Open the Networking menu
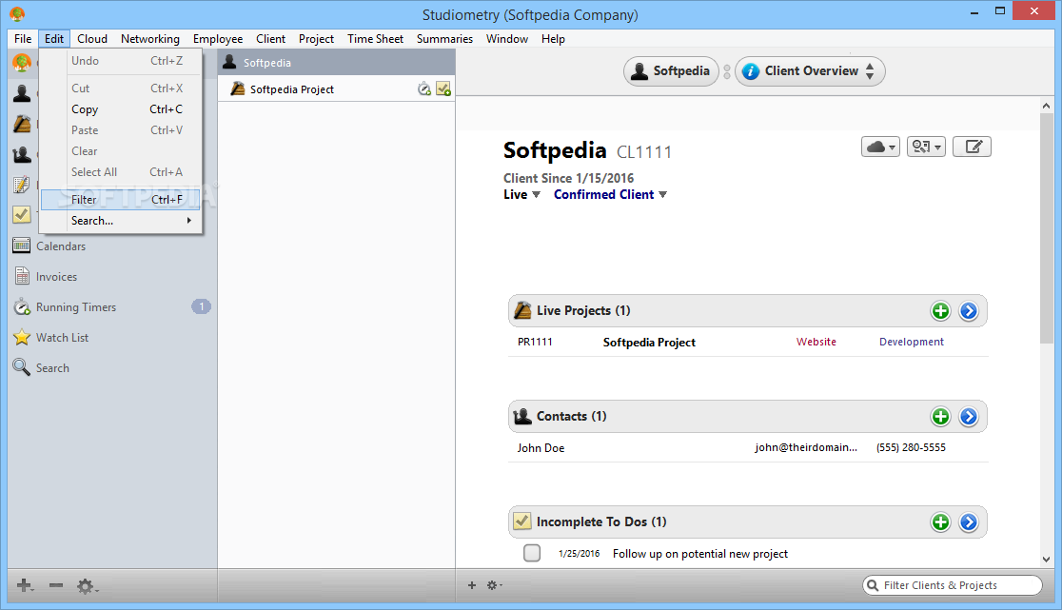 (149, 39)
